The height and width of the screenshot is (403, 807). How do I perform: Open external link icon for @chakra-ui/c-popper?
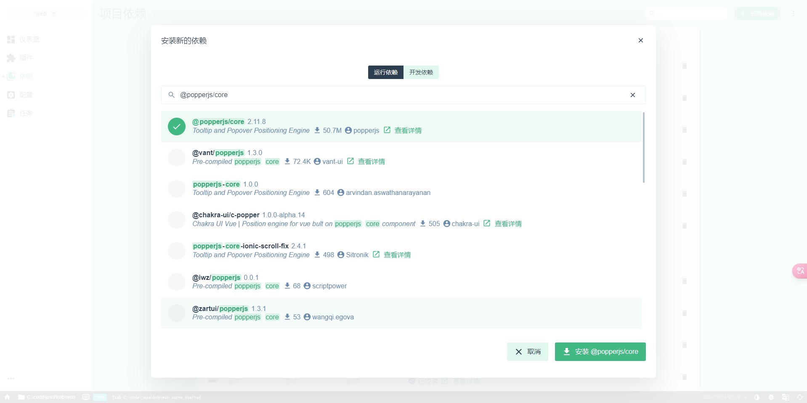point(487,224)
